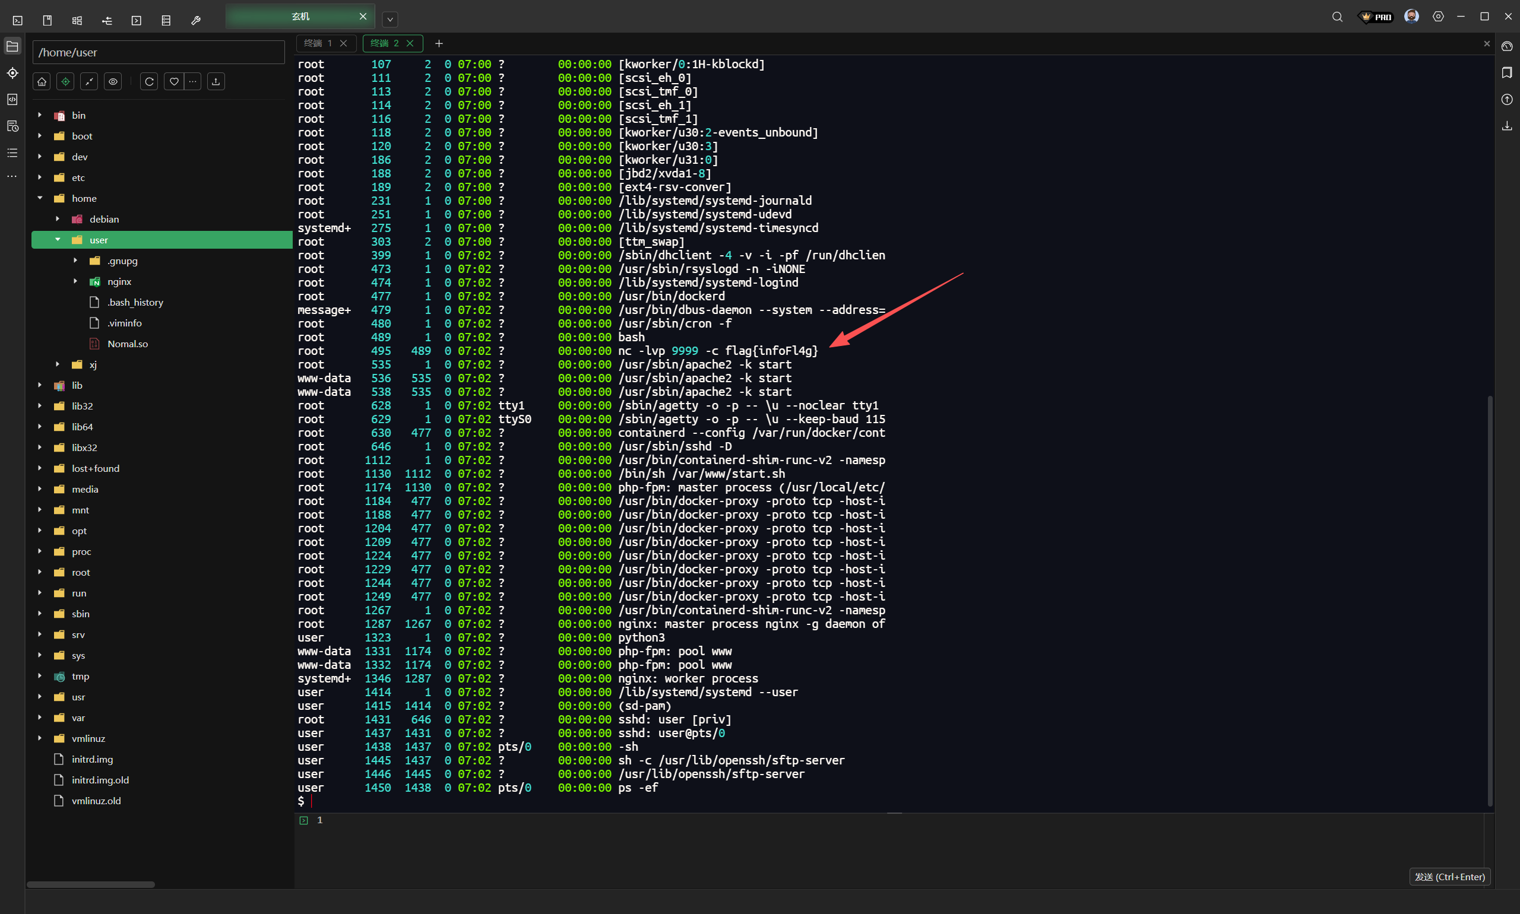Screen dimensions: 1520x914
Task: Open settings gear in title bar
Action: [x=1438, y=17]
